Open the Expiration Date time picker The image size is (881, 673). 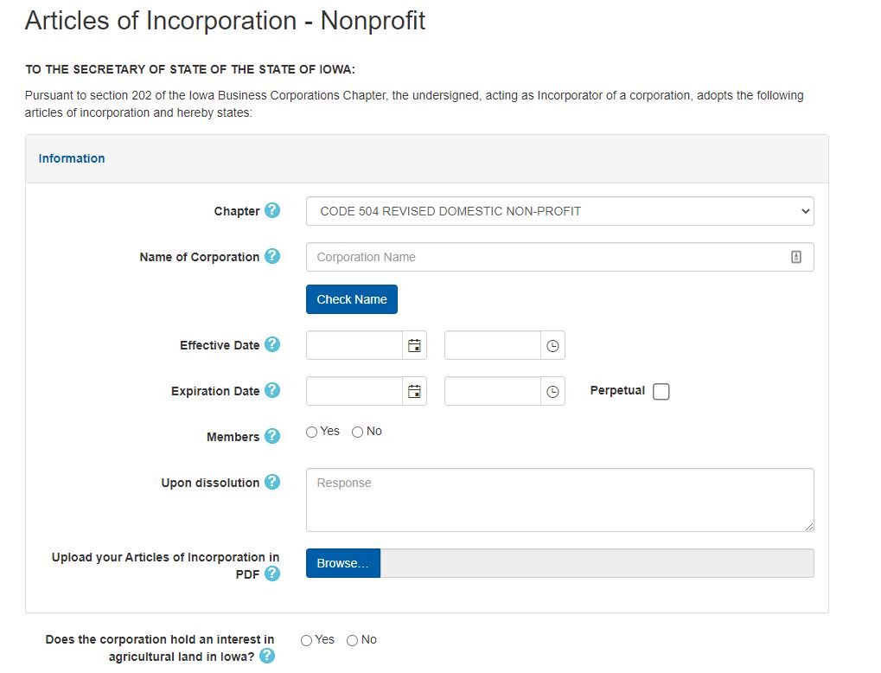552,390
